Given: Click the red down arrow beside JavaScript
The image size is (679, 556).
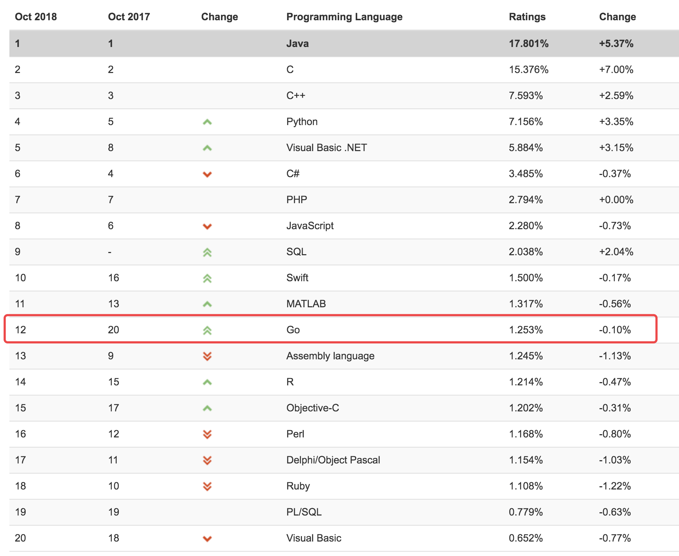Looking at the screenshot, I should coord(207,227).
